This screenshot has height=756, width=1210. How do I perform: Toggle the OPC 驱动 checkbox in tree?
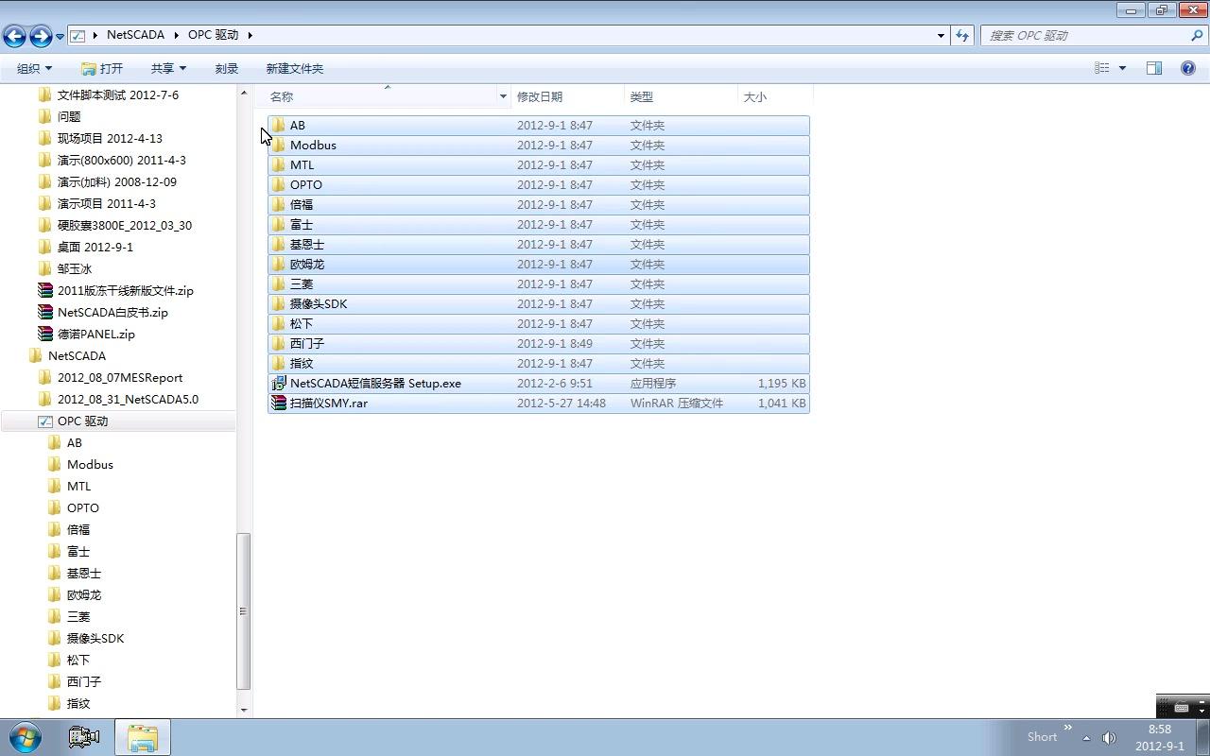point(44,421)
